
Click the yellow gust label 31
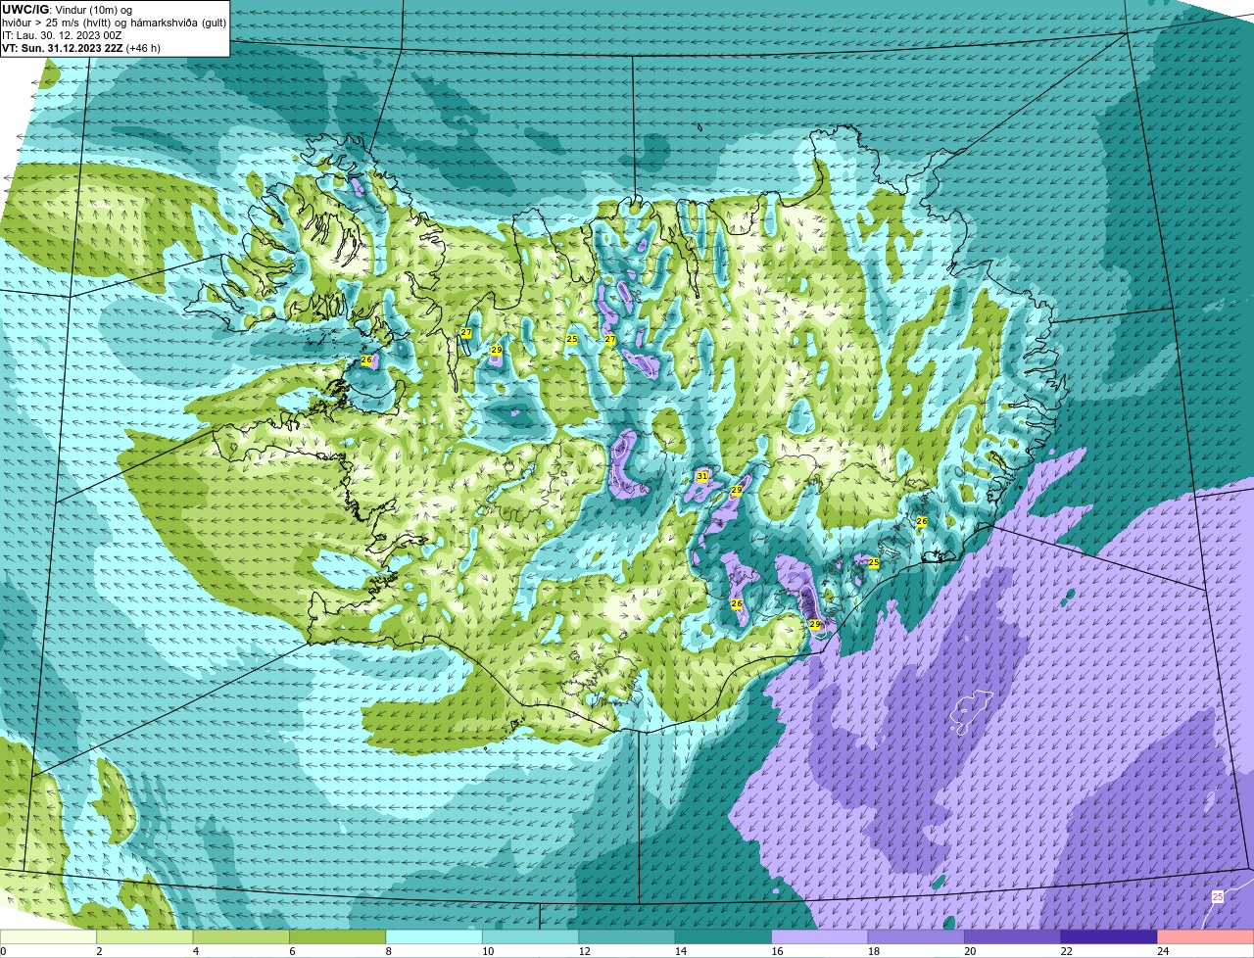click(x=701, y=476)
